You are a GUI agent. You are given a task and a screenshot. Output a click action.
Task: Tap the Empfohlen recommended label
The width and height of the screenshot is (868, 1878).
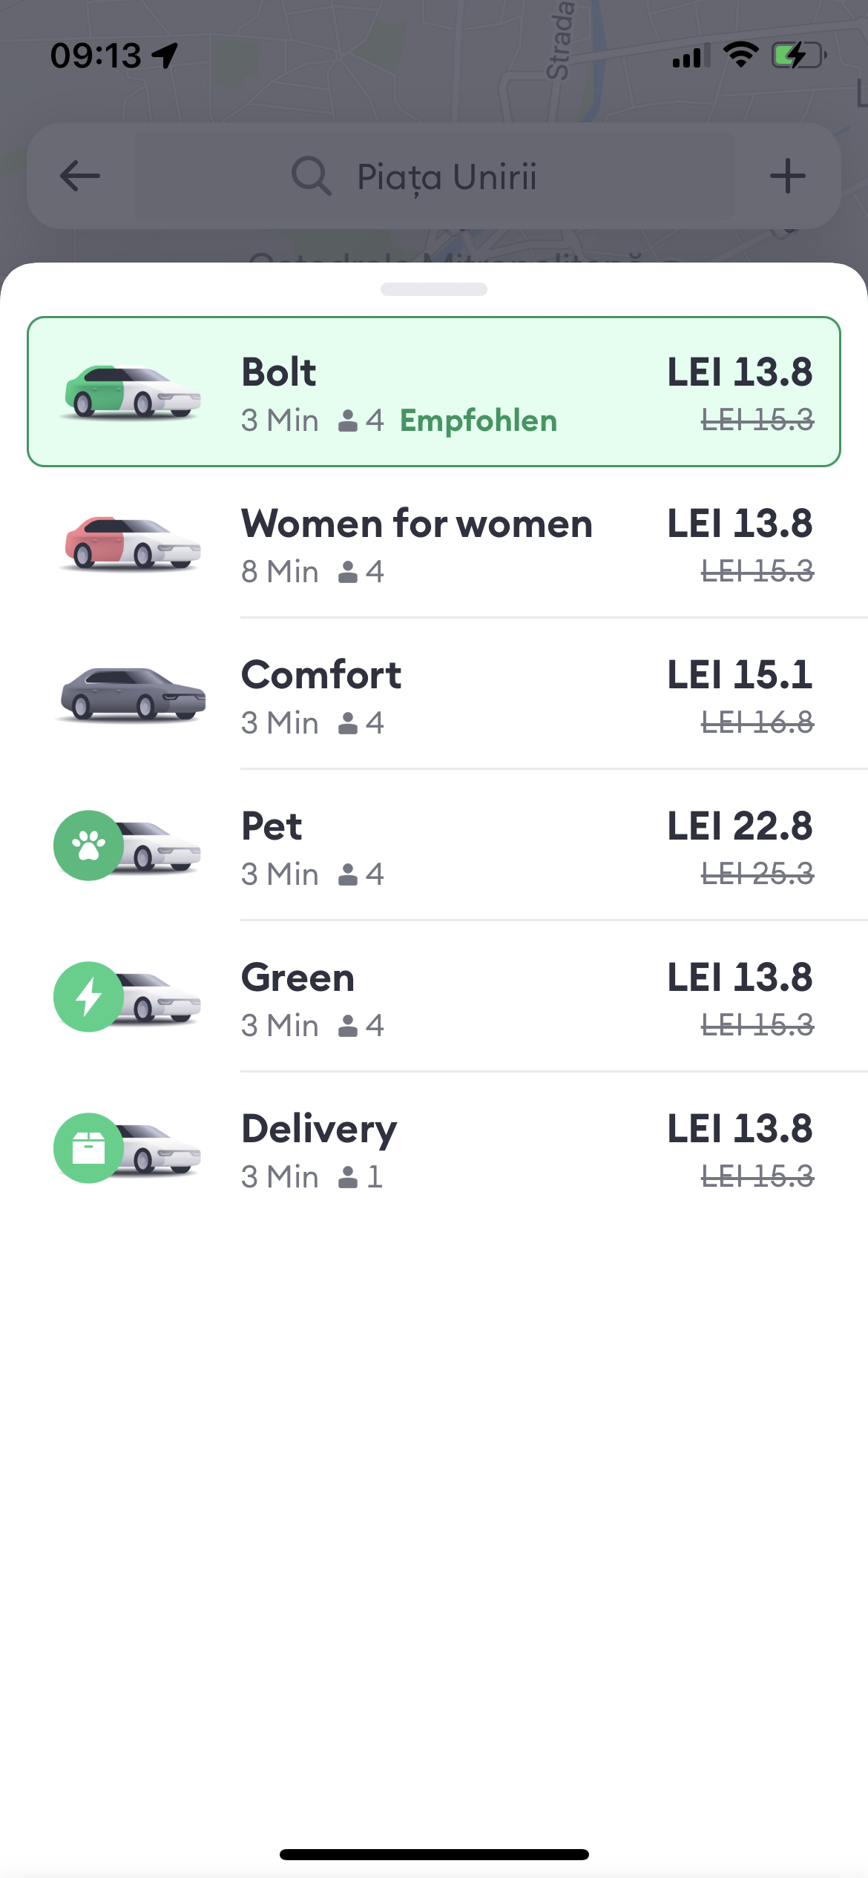point(479,421)
